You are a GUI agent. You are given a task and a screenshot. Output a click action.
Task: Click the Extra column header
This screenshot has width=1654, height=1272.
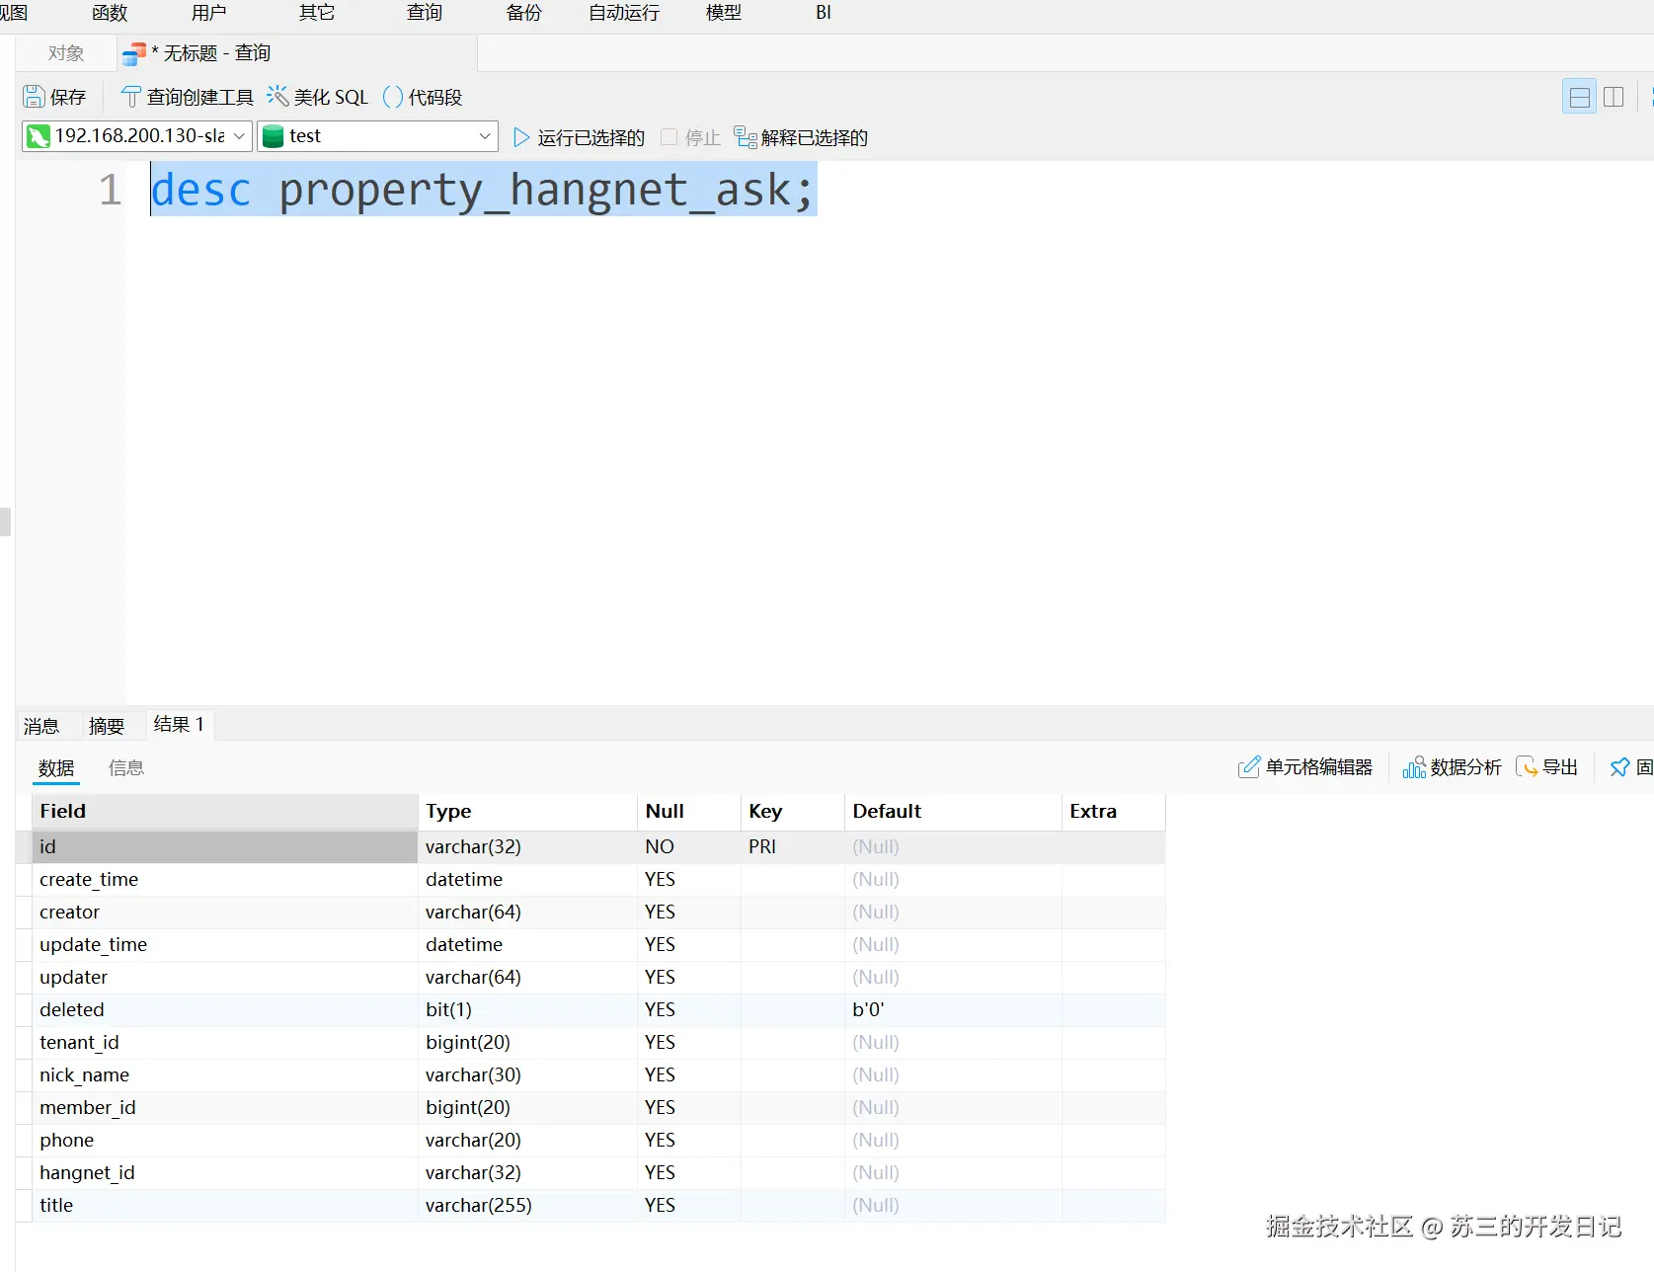(1114, 811)
